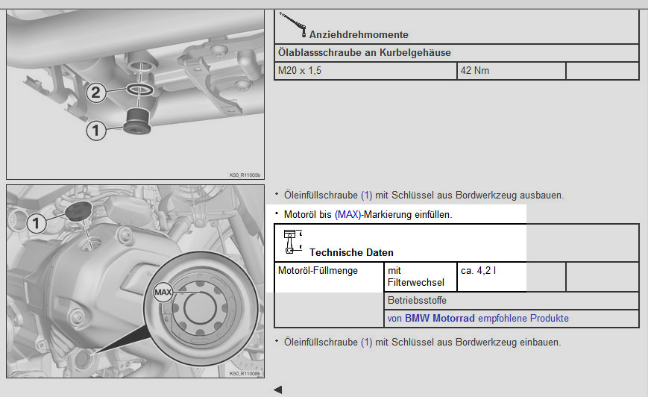Click the Motoröl-Füllmenge table cell
This screenshot has width=648, height=397.
(x=328, y=276)
